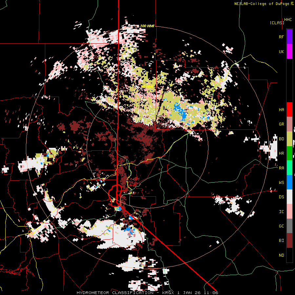Viewport: 295px width, 295px height.
Task: Click the HHC product label
Action: coord(288,20)
